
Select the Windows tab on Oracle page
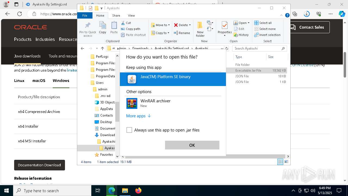coord(61,81)
